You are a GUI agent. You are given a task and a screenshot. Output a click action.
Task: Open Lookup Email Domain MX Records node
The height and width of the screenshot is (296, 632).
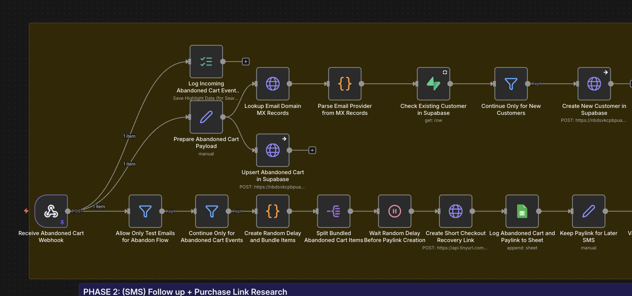point(273,84)
